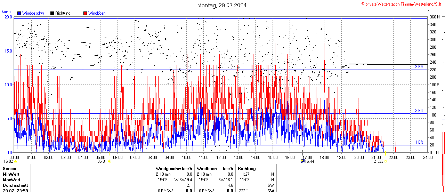Select the Windböen legend label at top

97,13
